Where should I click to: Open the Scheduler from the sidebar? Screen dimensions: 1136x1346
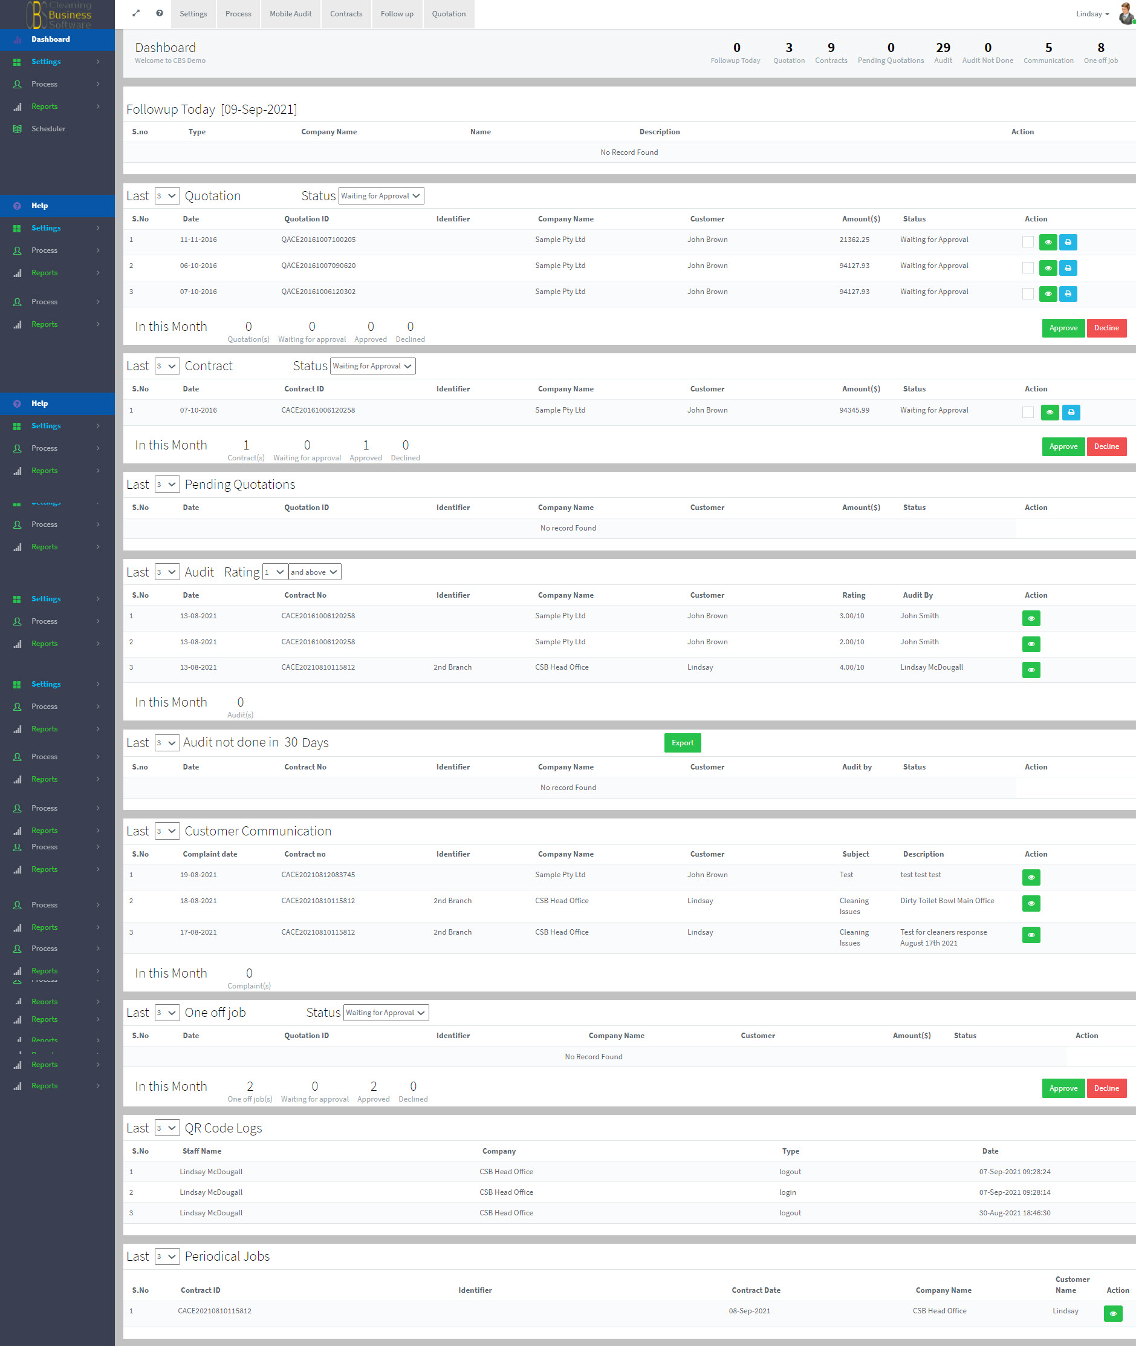click(48, 128)
